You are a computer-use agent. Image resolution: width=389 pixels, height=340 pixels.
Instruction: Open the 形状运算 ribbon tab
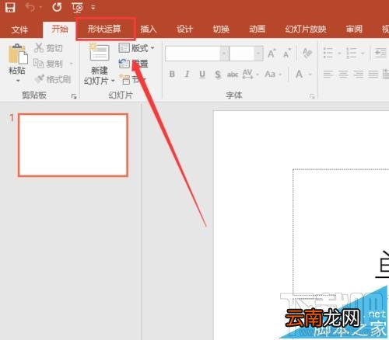pyautogui.click(x=104, y=29)
